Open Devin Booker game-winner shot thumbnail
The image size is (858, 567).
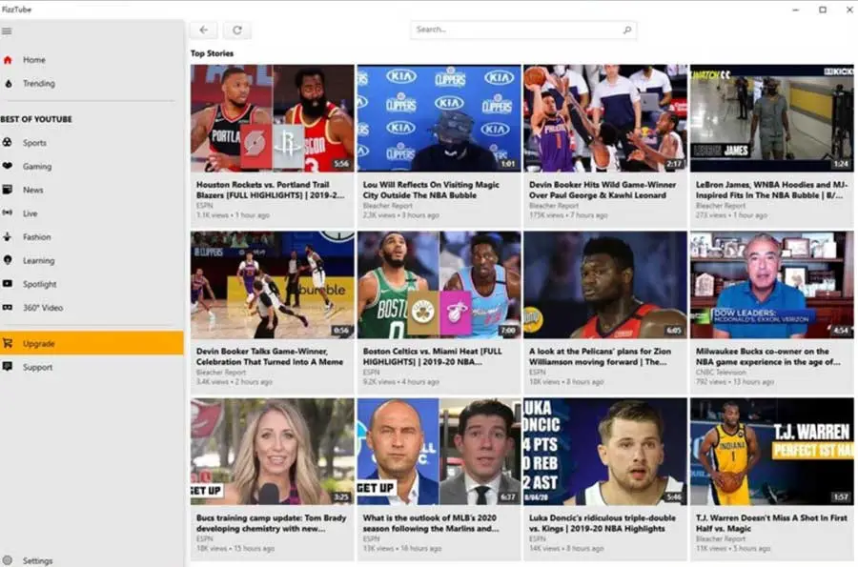(605, 118)
